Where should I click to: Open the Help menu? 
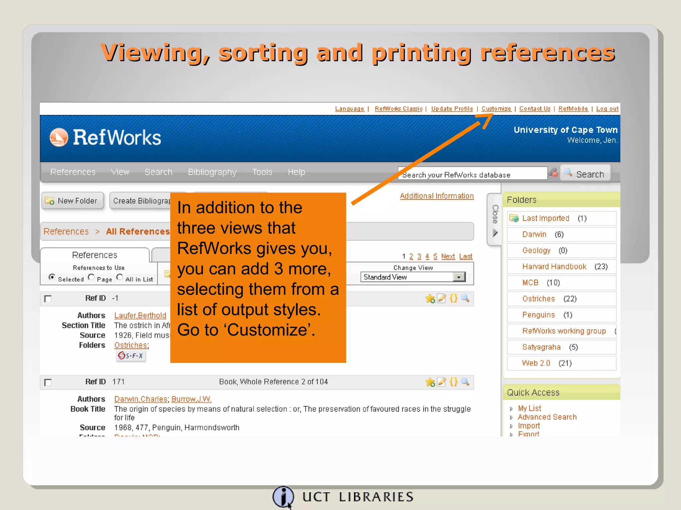[296, 172]
